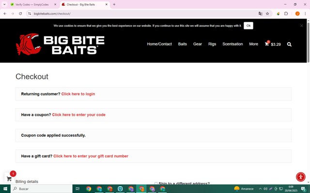Click here to enter your code link
Screen dimensions: 310x193
pos(78,115)
